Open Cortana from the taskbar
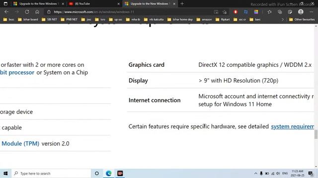Image resolution: width=318 pixels, height=178 pixels. [x=97, y=174]
